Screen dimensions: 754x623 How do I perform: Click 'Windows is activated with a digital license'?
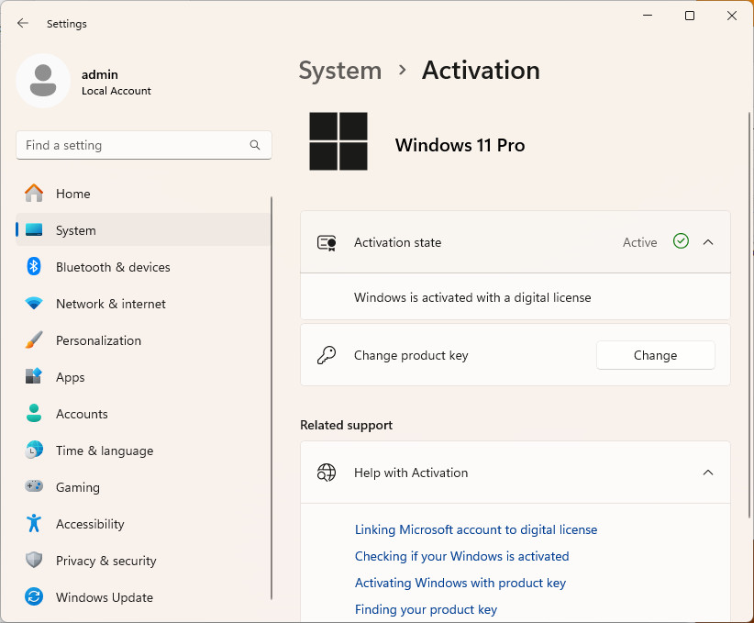pos(472,297)
